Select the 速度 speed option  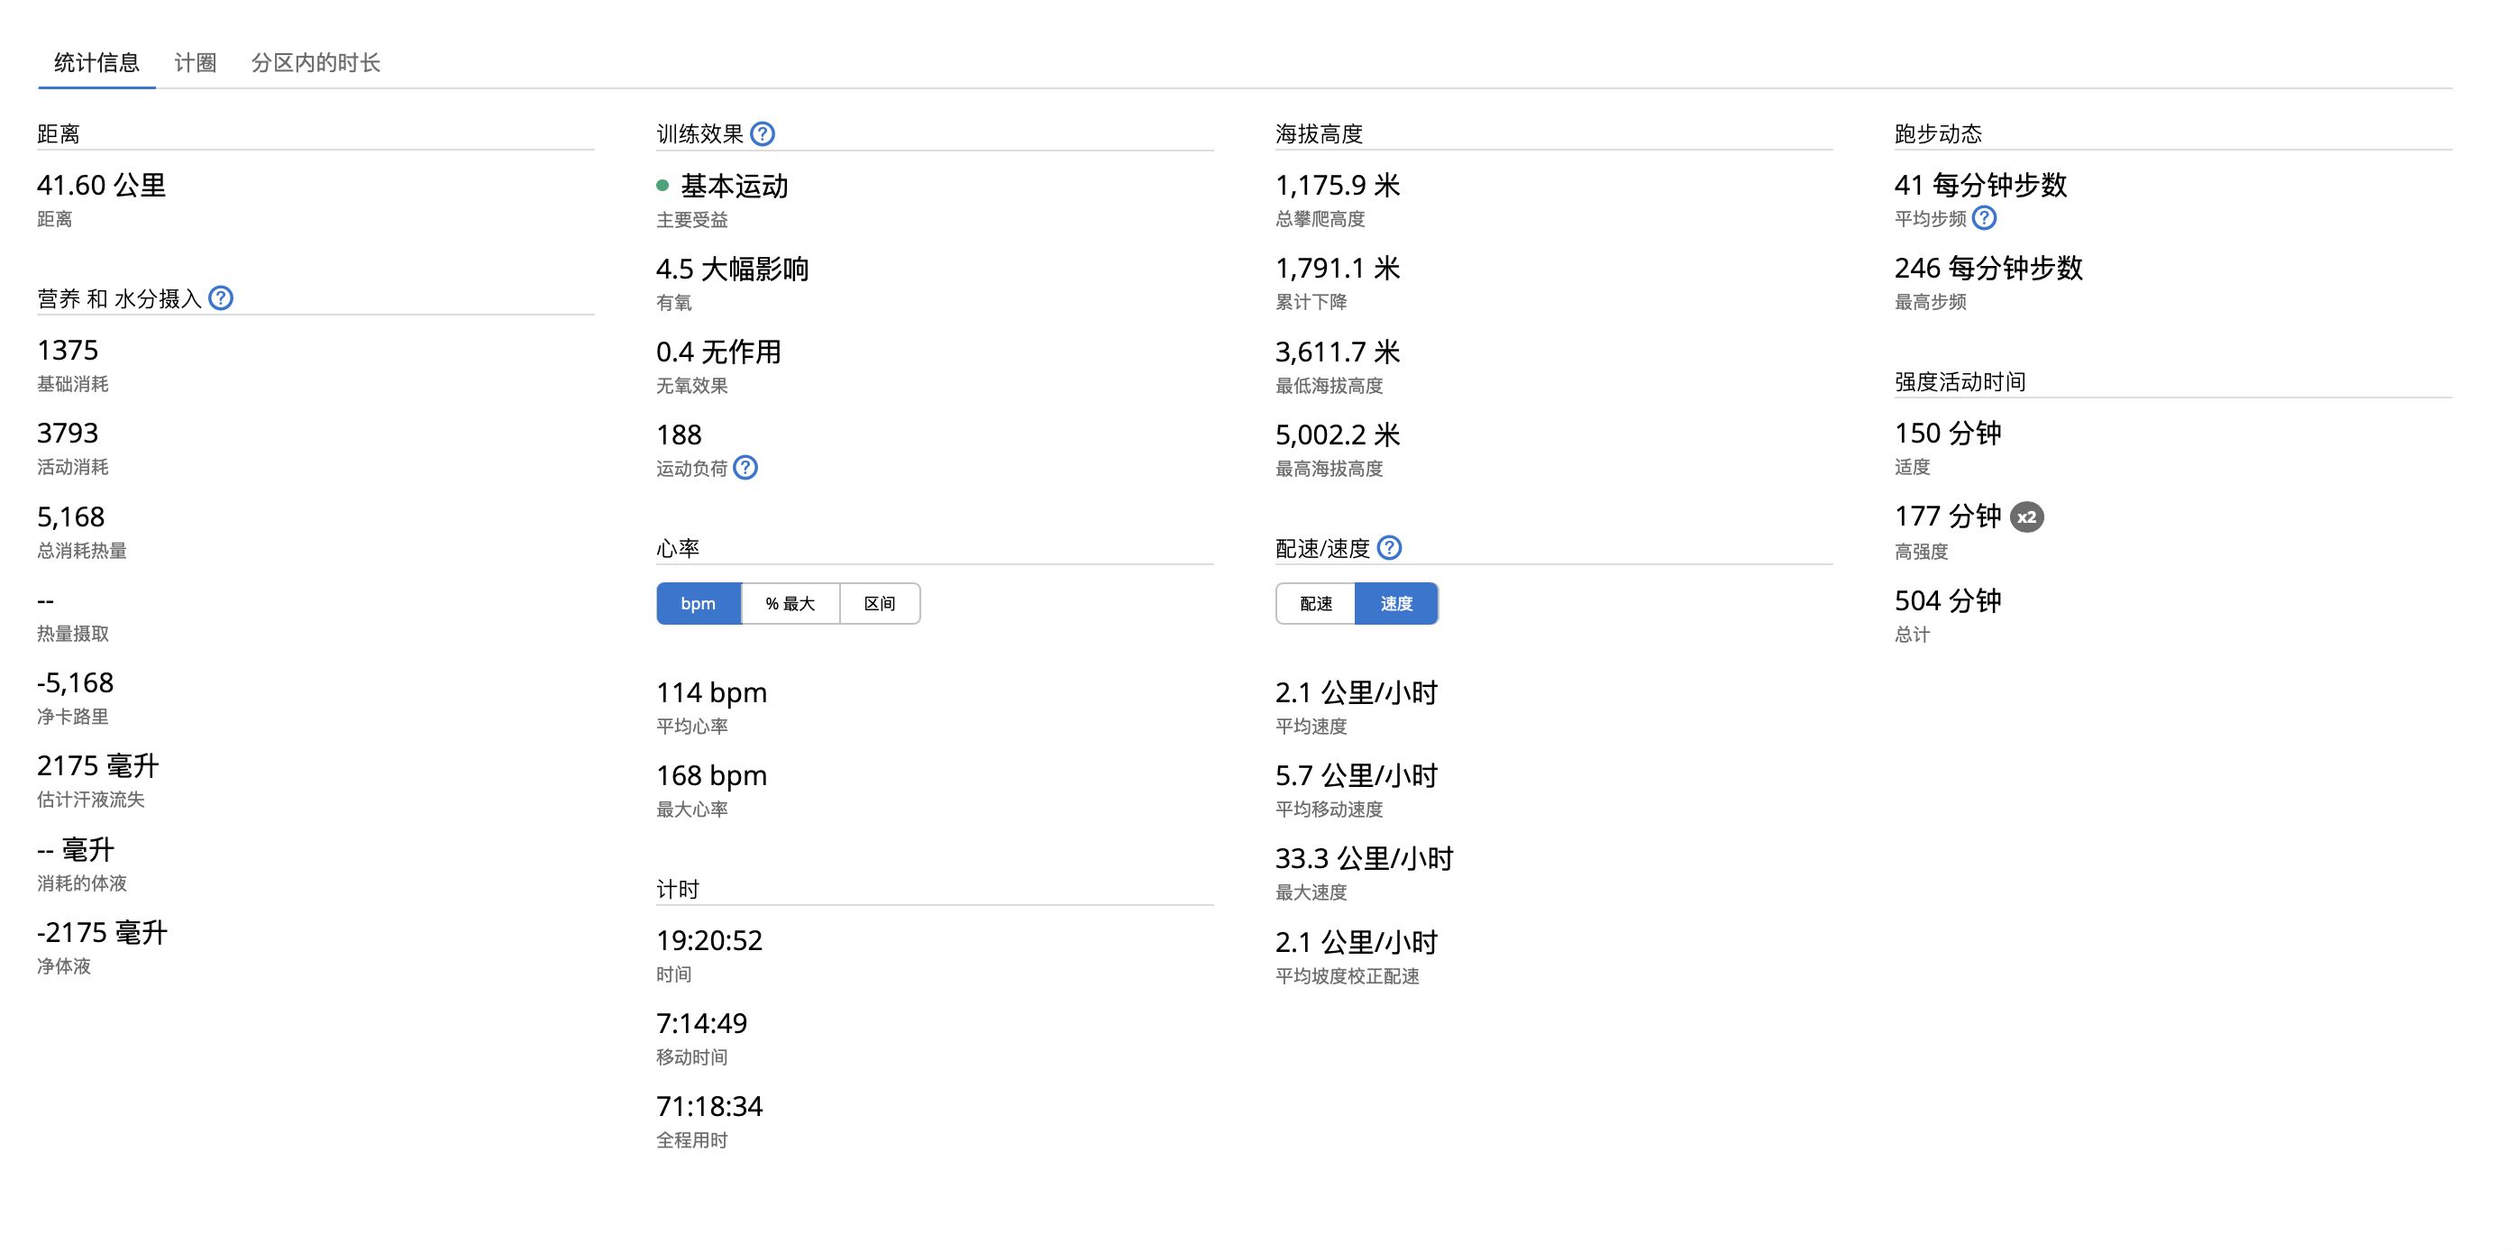tap(1396, 603)
